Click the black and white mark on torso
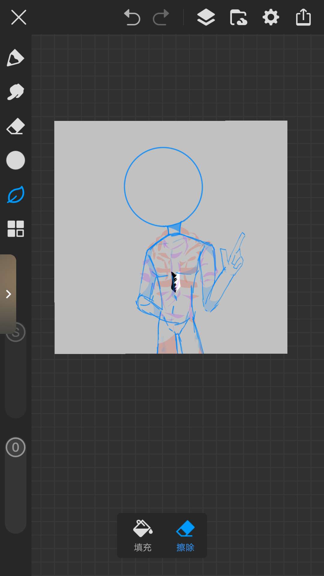The width and height of the screenshot is (324, 576). 175,282
